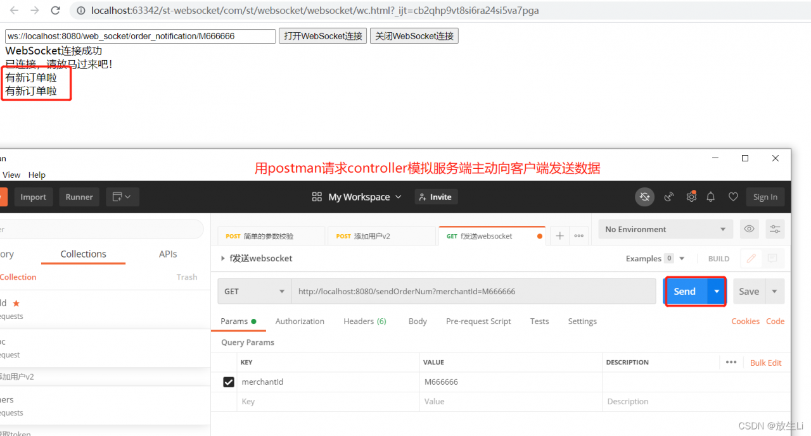Click the heart icon
This screenshot has width=811, height=436.
pos(733,197)
